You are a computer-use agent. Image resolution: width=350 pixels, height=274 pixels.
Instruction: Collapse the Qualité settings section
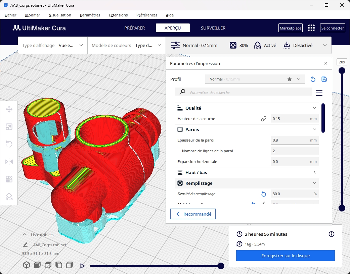tap(314, 108)
